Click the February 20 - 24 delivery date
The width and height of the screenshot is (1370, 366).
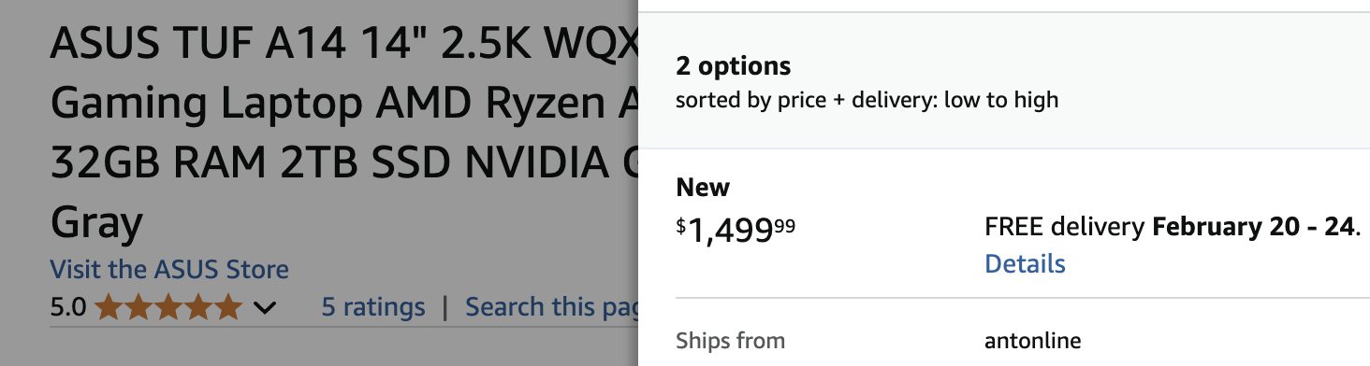pos(1254,227)
